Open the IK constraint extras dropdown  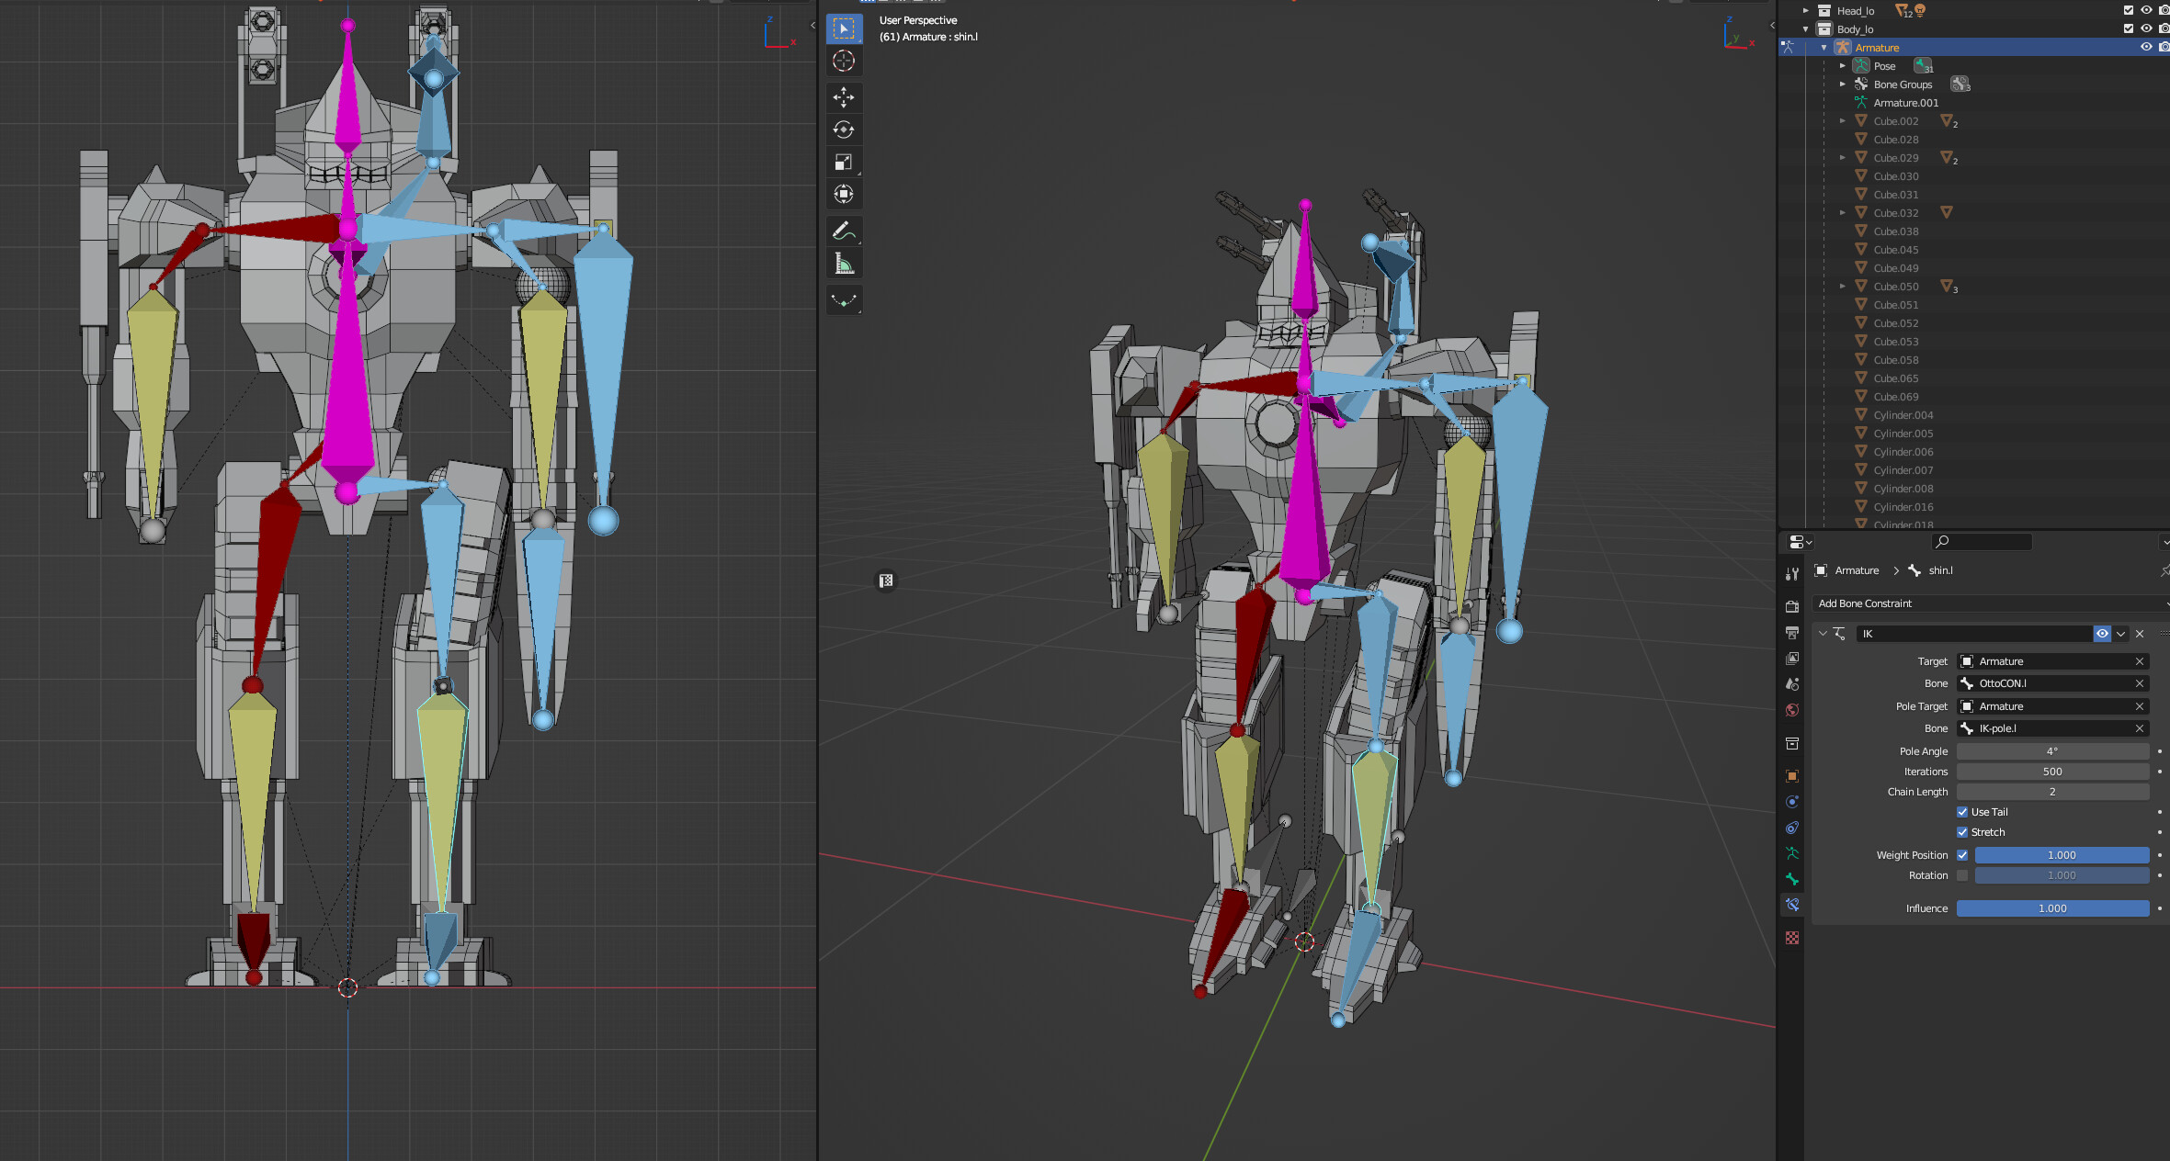2120,634
